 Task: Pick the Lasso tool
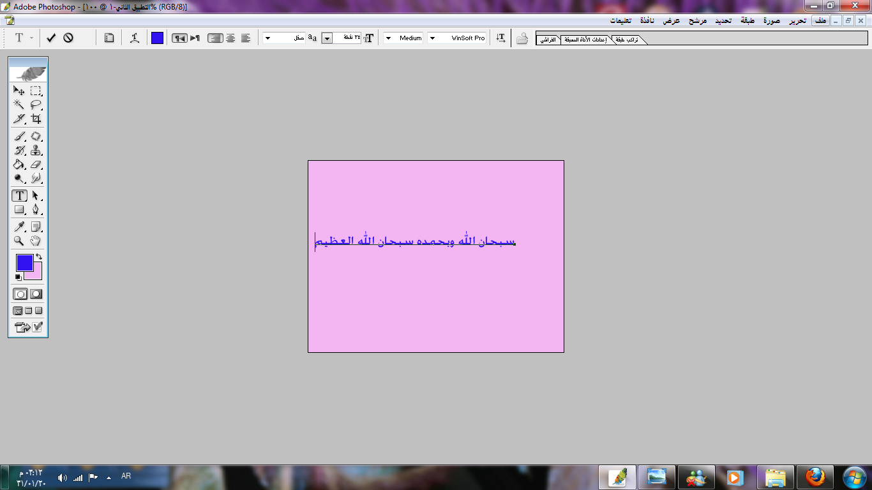point(36,105)
